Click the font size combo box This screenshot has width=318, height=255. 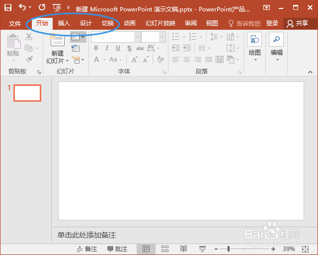pyautogui.click(x=153, y=37)
